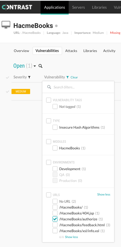Switch to the Attacks tab
The height and width of the screenshot is (247, 121).
(71, 51)
